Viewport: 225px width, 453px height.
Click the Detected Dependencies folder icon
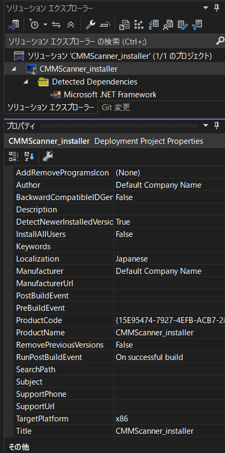[x=43, y=82]
